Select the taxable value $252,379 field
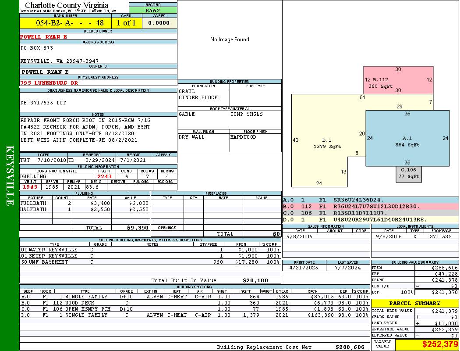The width and height of the screenshot is (460, 351). 426,344
